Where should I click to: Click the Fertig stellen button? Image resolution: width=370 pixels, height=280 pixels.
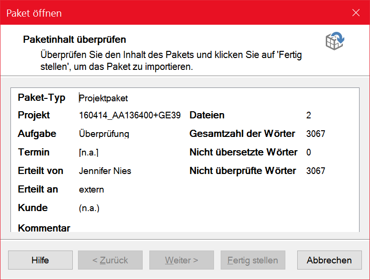[253, 260]
